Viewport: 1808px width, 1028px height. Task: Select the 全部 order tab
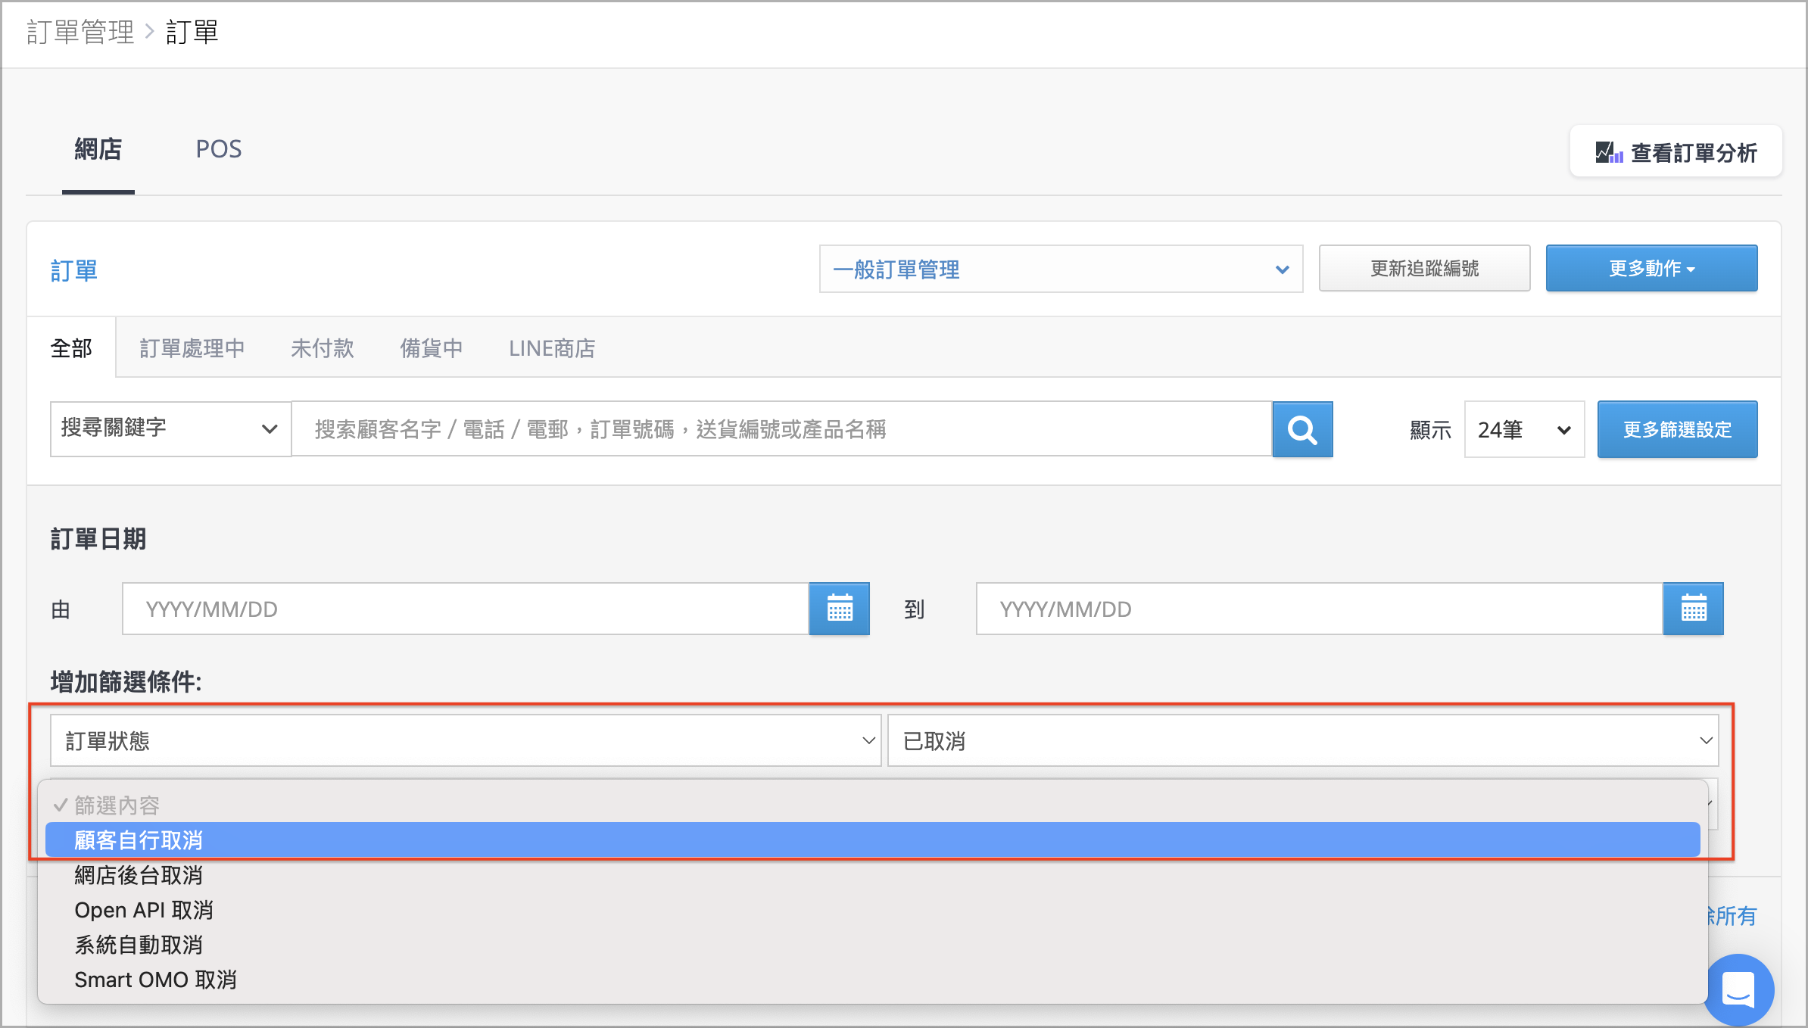click(x=71, y=348)
